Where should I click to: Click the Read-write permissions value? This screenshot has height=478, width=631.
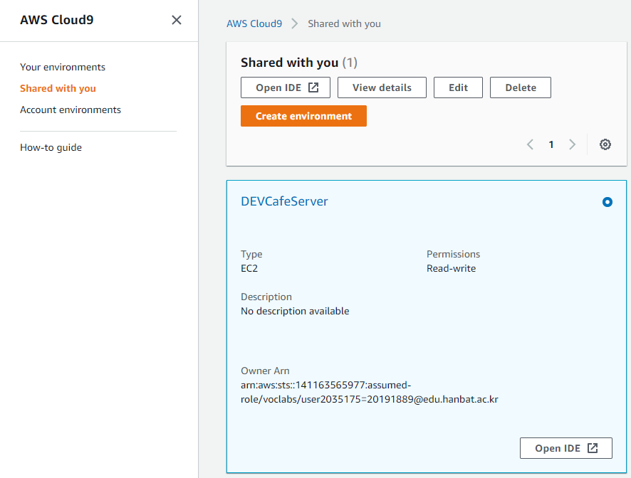(x=451, y=269)
